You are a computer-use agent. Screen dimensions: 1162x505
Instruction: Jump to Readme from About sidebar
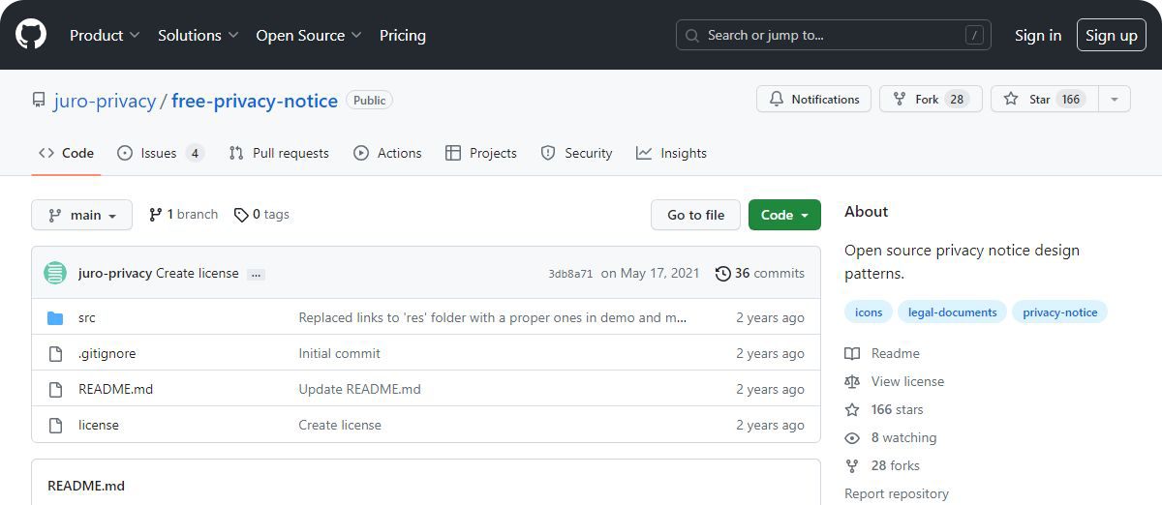tap(896, 353)
